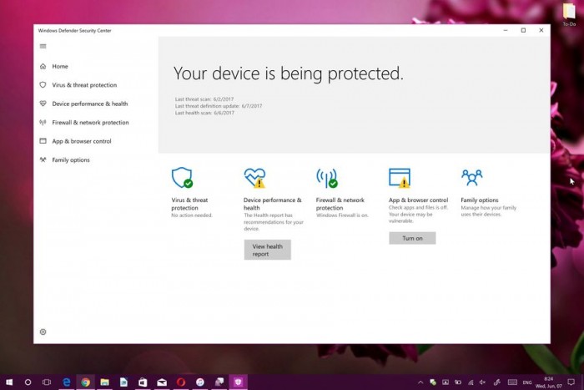
Task: Switch to Google Chrome on the taskbar
Action: coord(86,382)
